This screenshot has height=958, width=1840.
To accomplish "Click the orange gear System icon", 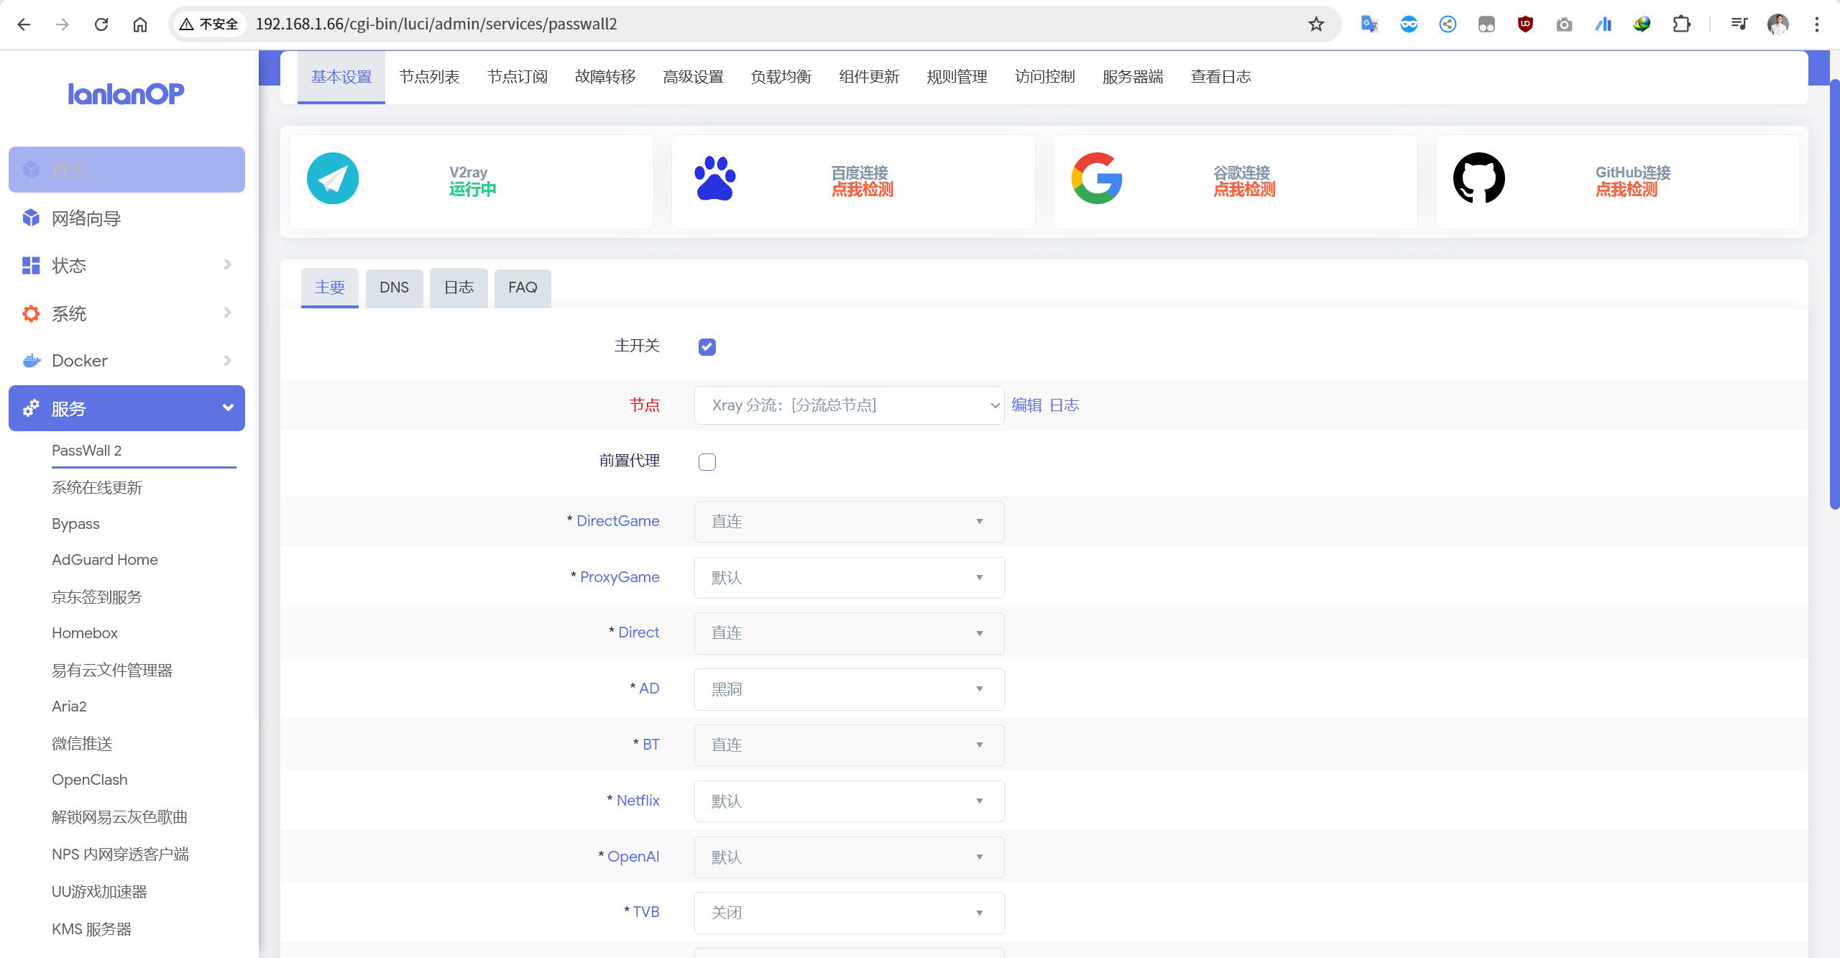I will (x=31, y=313).
